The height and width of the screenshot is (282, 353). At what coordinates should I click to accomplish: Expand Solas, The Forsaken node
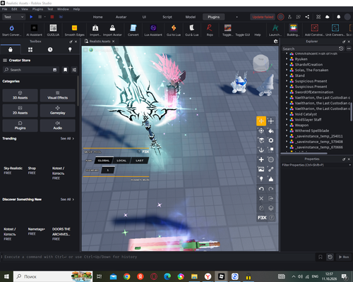[287, 70]
